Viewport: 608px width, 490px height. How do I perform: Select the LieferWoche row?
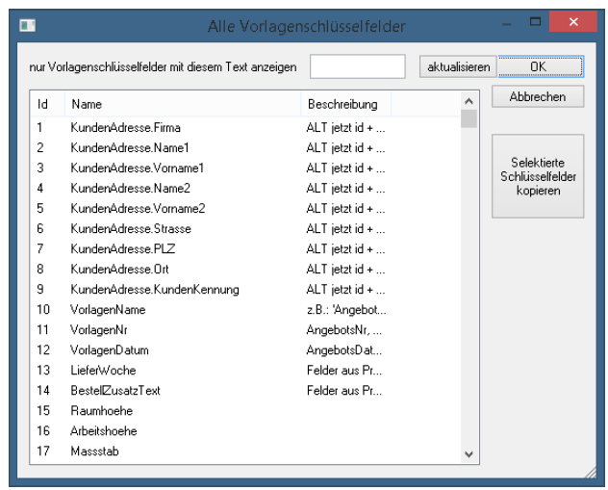[x=103, y=371]
